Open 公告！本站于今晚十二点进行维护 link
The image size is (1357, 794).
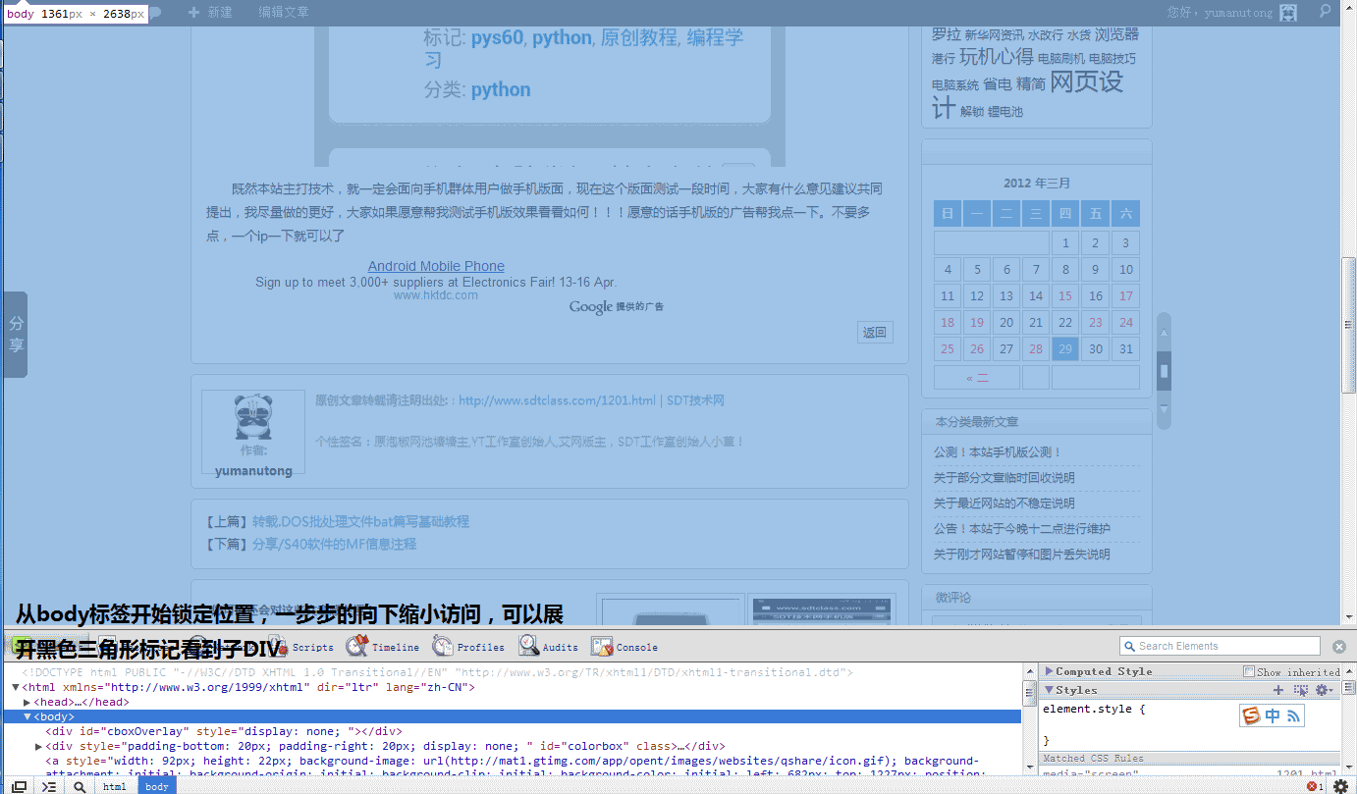tap(1021, 528)
